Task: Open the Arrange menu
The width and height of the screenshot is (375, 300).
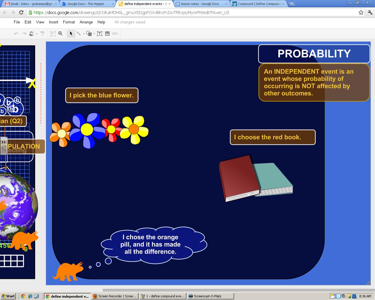Action: (x=86, y=22)
